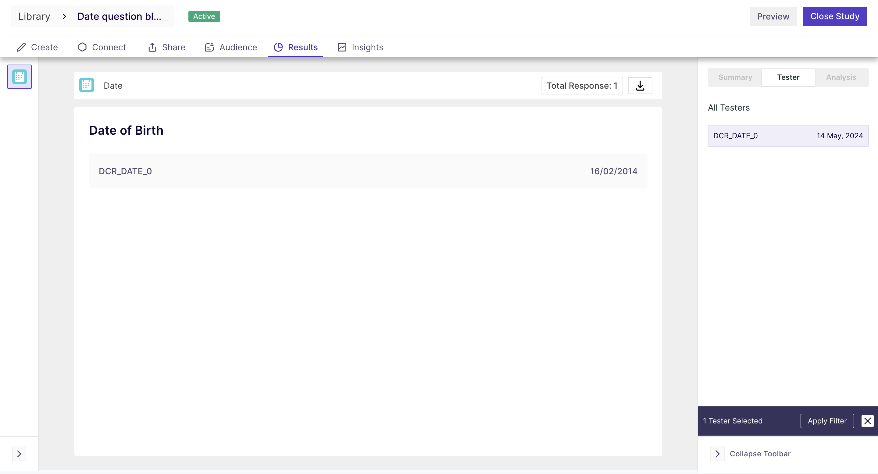Click the Collapse Toolbar chevron
The height and width of the screenshot is (474, 878).
click(x=717, y=454)
